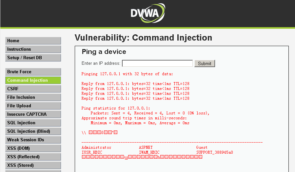Click the Vulnerability: Command Injection title
The width and height of the screenshot is (295, 172).
pos(143,38)
